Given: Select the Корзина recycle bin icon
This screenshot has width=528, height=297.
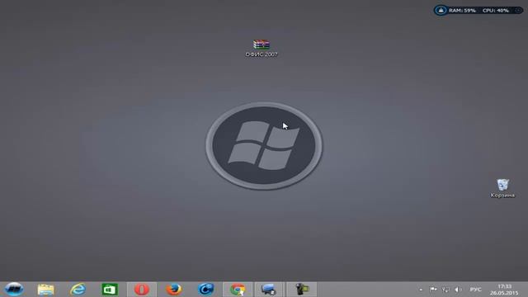Looking at the screenshot, I should tap(502, 189).
